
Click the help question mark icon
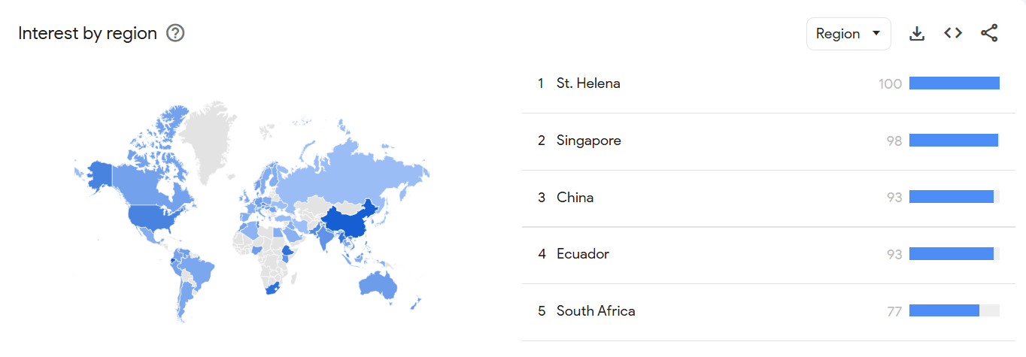pyautogui.click(x=175, y=33)
